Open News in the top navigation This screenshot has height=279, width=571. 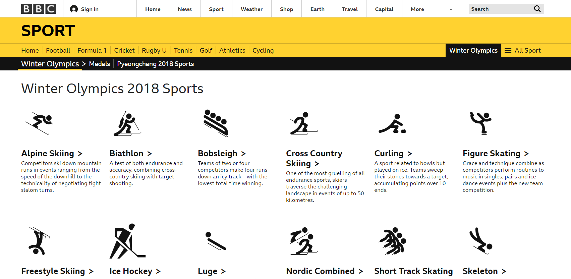click(x=185, y=9)
